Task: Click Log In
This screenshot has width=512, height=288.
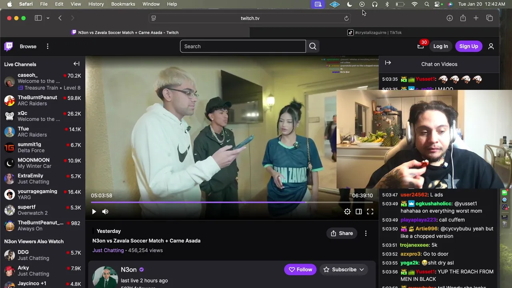Action: tap(440, 46)
